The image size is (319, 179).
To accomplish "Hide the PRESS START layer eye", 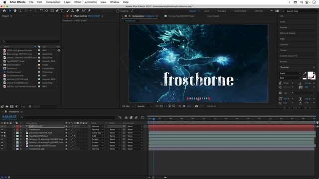I will [2, 126].
